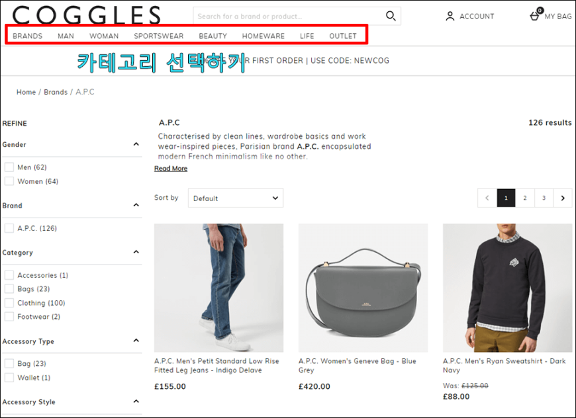Click the 126 results count
576x418 pixels.
pos(550,122)
